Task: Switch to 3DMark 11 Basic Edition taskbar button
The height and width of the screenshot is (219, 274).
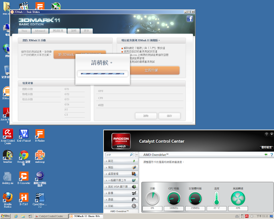Action: coord(86,216)
